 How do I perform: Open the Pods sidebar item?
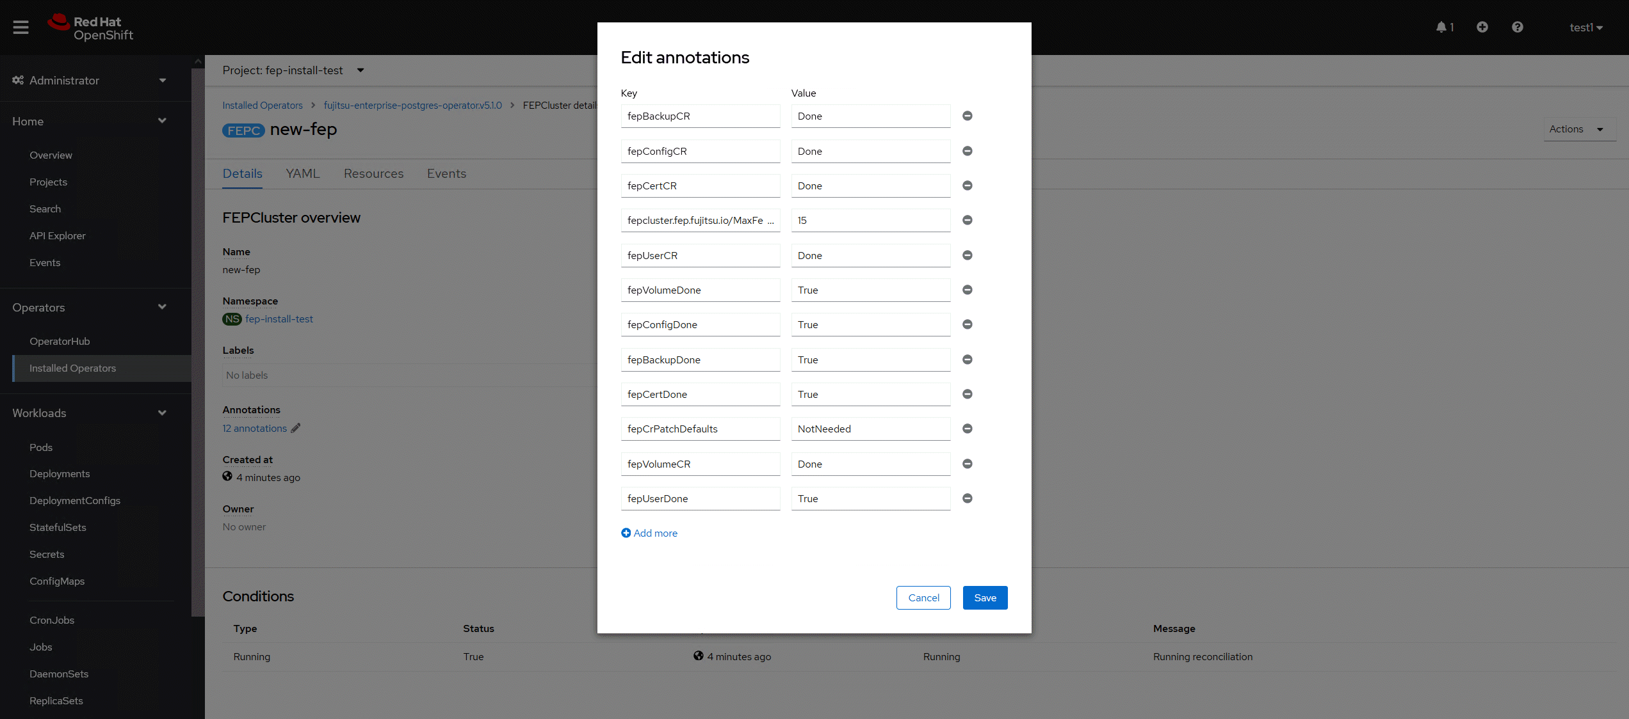(41, 447)
